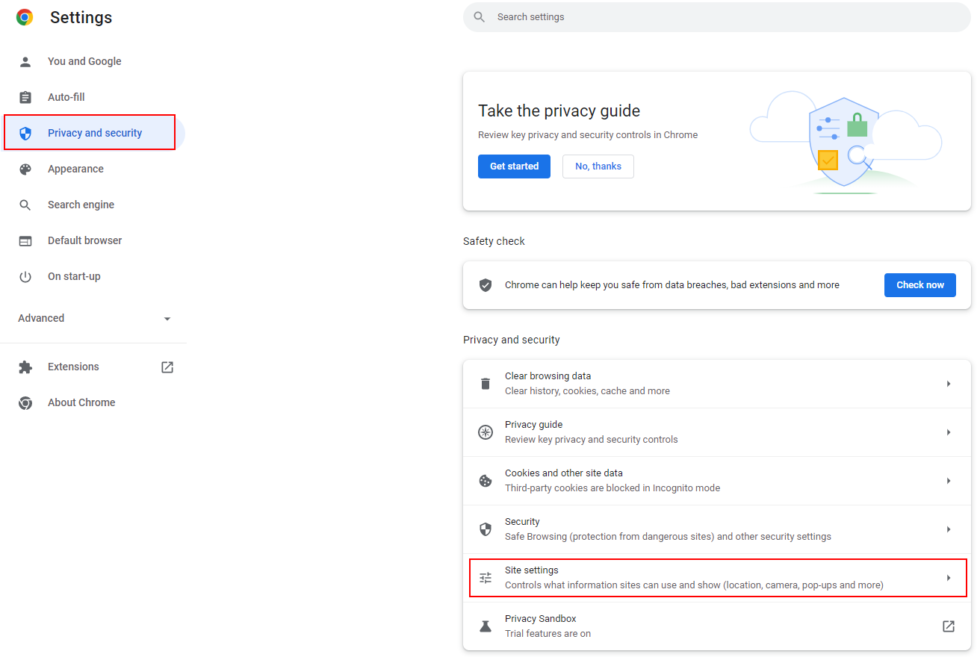Click the Privacy Sandbox flask icon
The width and height of the screenshot is (980, 657).
[486, 626]
